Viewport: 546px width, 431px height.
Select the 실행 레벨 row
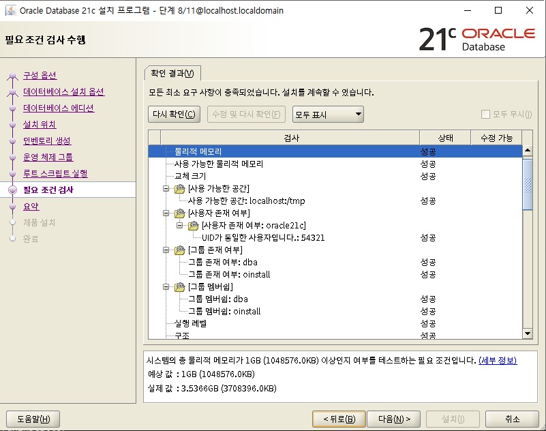tap(335, 324)
